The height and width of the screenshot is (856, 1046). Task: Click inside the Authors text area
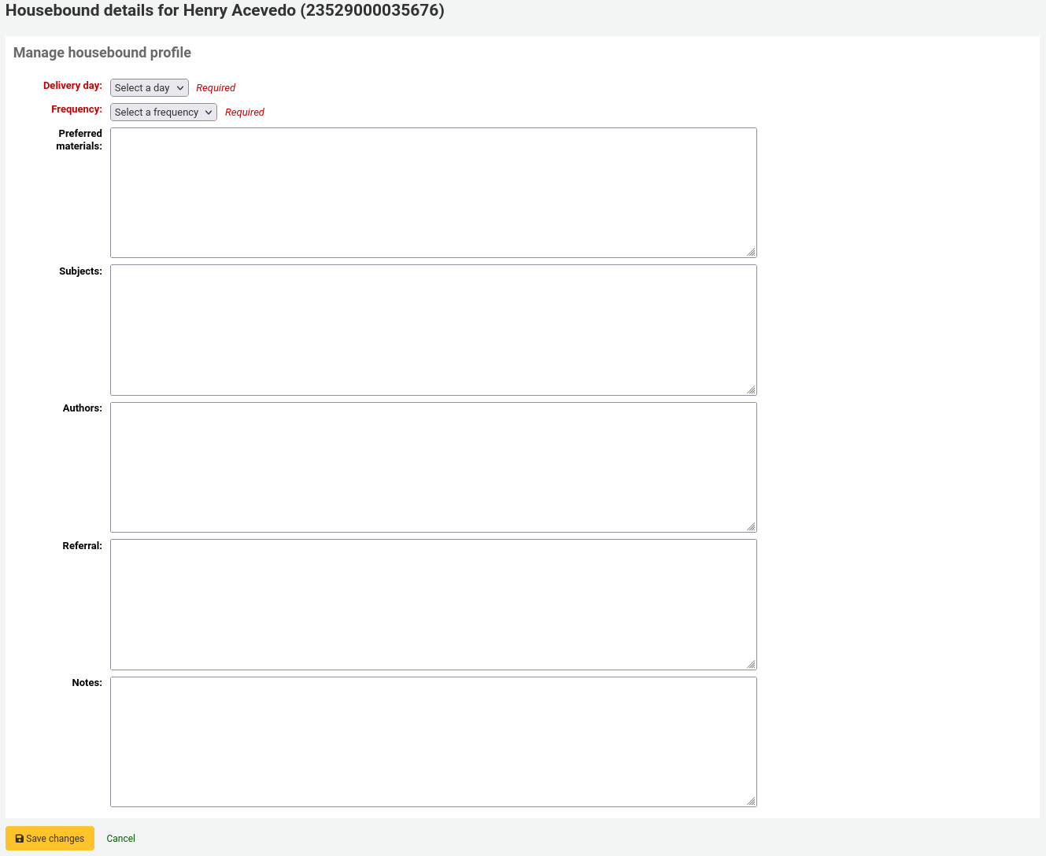[433, 467]
